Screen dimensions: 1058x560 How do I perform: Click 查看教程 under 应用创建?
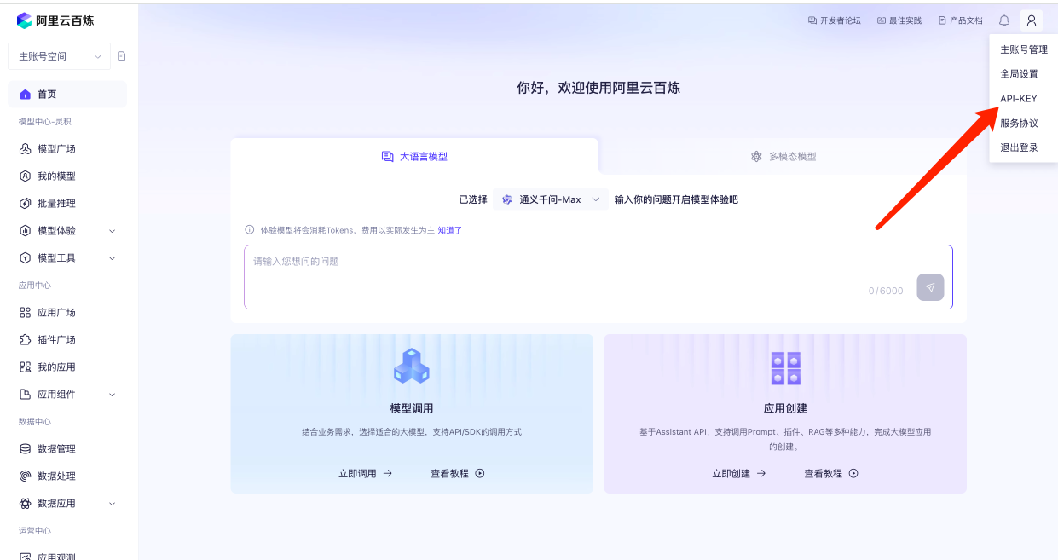pos(830,473)
